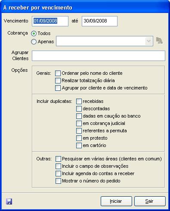Click the end date field 30/09/2008
The width and height of the screenshot is (170, 211).
[x=99, y=21]
